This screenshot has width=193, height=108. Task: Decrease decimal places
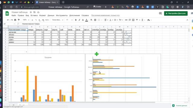[x=39, y=20]
